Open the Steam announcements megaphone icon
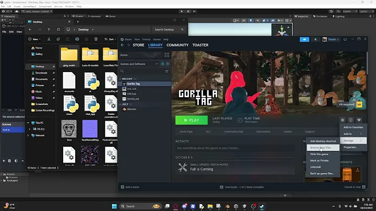376x211 pixels. point(304,39)
